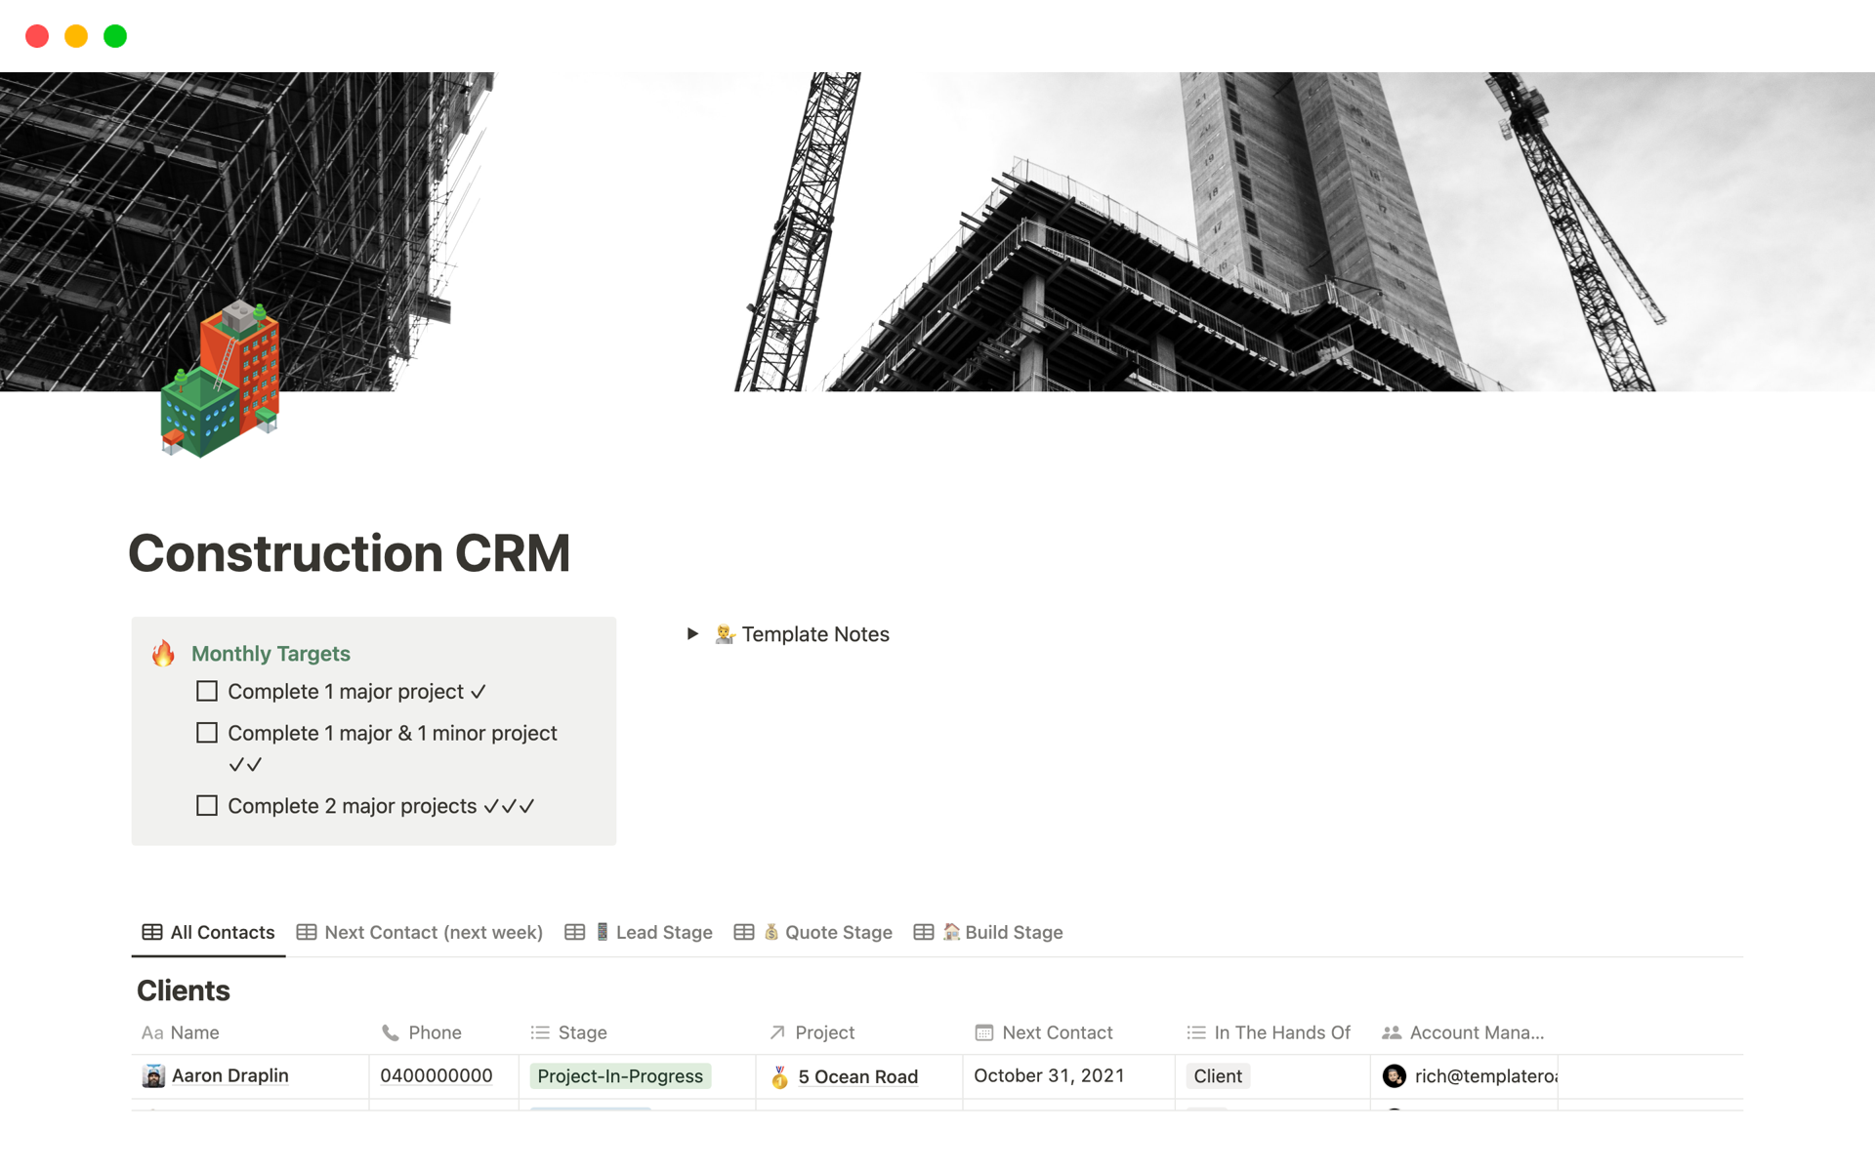Click the rich@templateroad account manager avatar

click(x=1394, y=1075)
